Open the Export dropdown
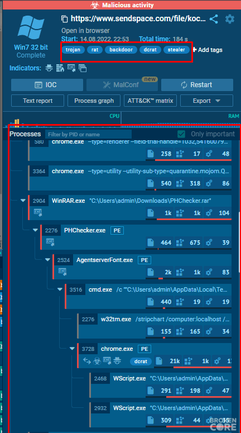 206,101
